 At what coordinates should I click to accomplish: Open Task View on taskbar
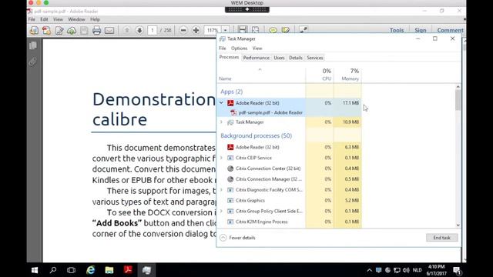[x=72, y=270]
